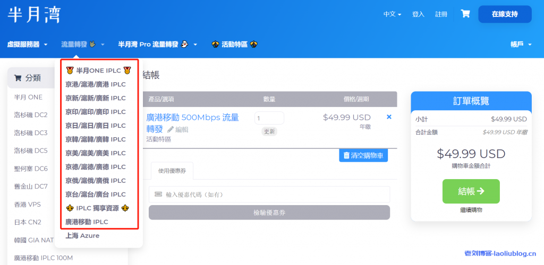
Task: Open 洛杉磯 DC5 category in sidebar
Action: coord(30,151)
